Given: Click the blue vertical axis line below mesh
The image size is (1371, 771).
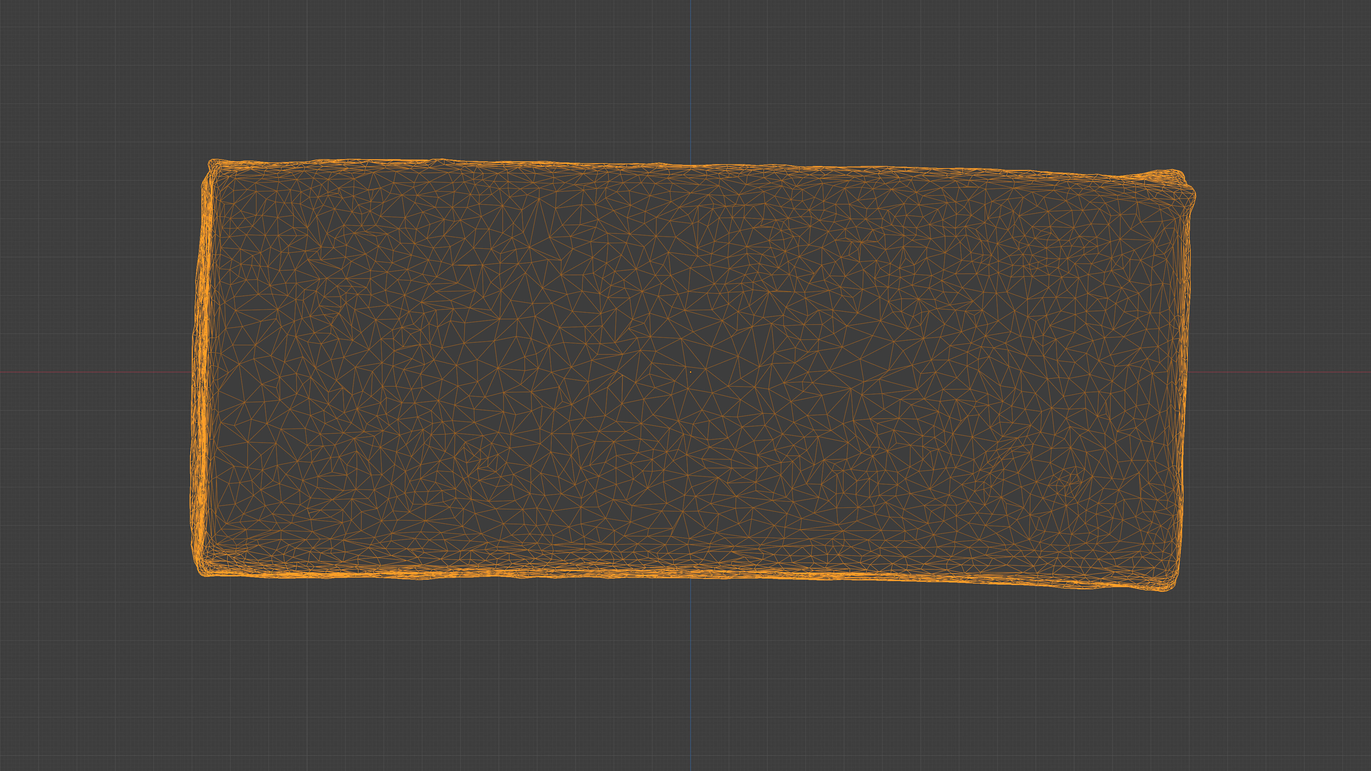Looking at the screenshot, I should click(x=691, y=676).
